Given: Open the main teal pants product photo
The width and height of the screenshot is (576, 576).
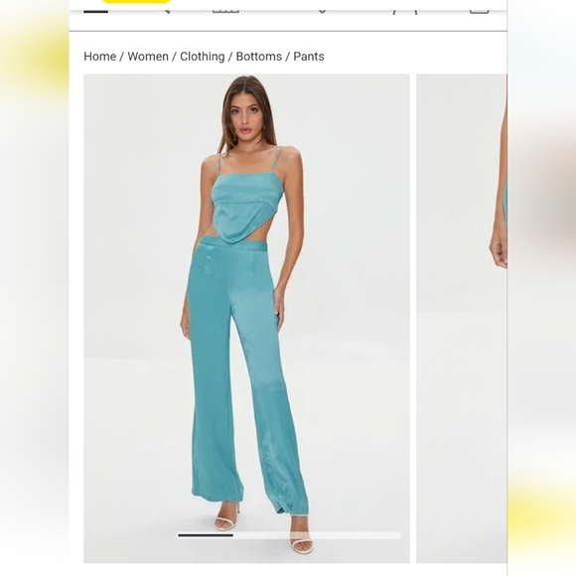Looking at the screenshot, I should [x=246, y=318].
